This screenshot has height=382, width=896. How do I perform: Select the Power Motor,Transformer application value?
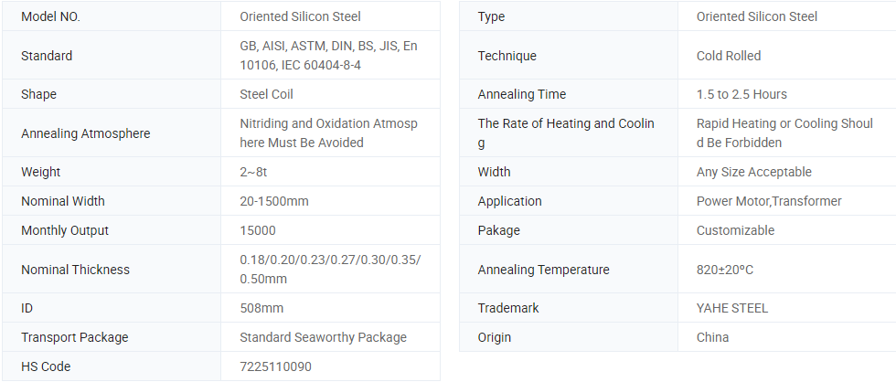(x=769, y=202)
